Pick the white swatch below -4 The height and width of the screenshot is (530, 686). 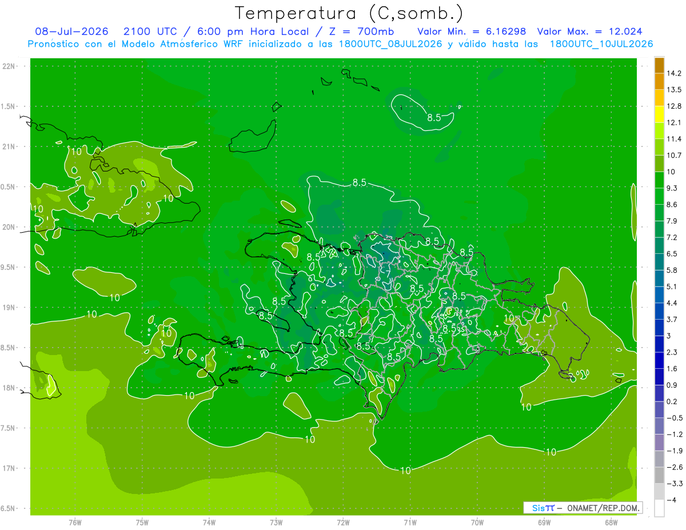(x=659, y=508)
